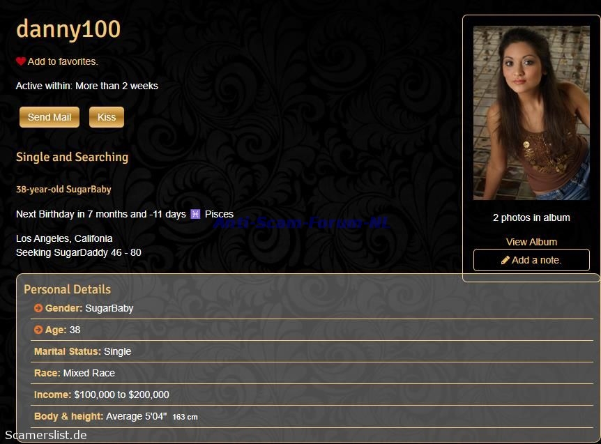
Task: Click the 38-year-old SugarBaby subtitle
Action: [63, 189]
